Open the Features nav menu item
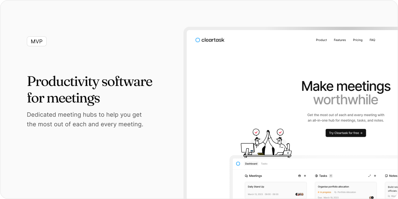 (340, 40)
